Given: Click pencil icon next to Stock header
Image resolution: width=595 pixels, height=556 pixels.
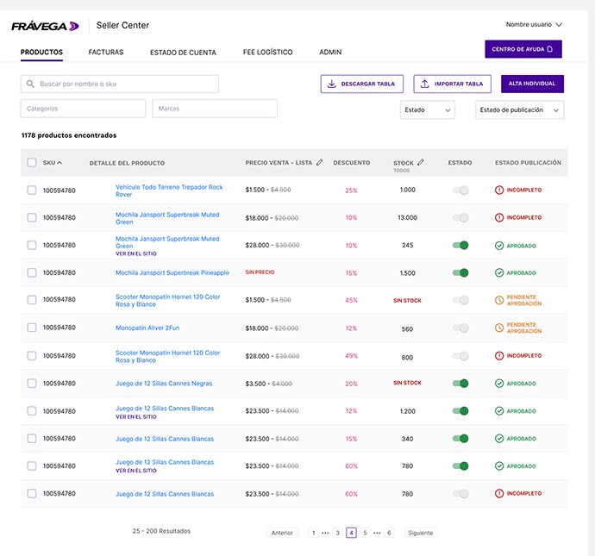Looking at the screenshot, I should click(421, 162).
